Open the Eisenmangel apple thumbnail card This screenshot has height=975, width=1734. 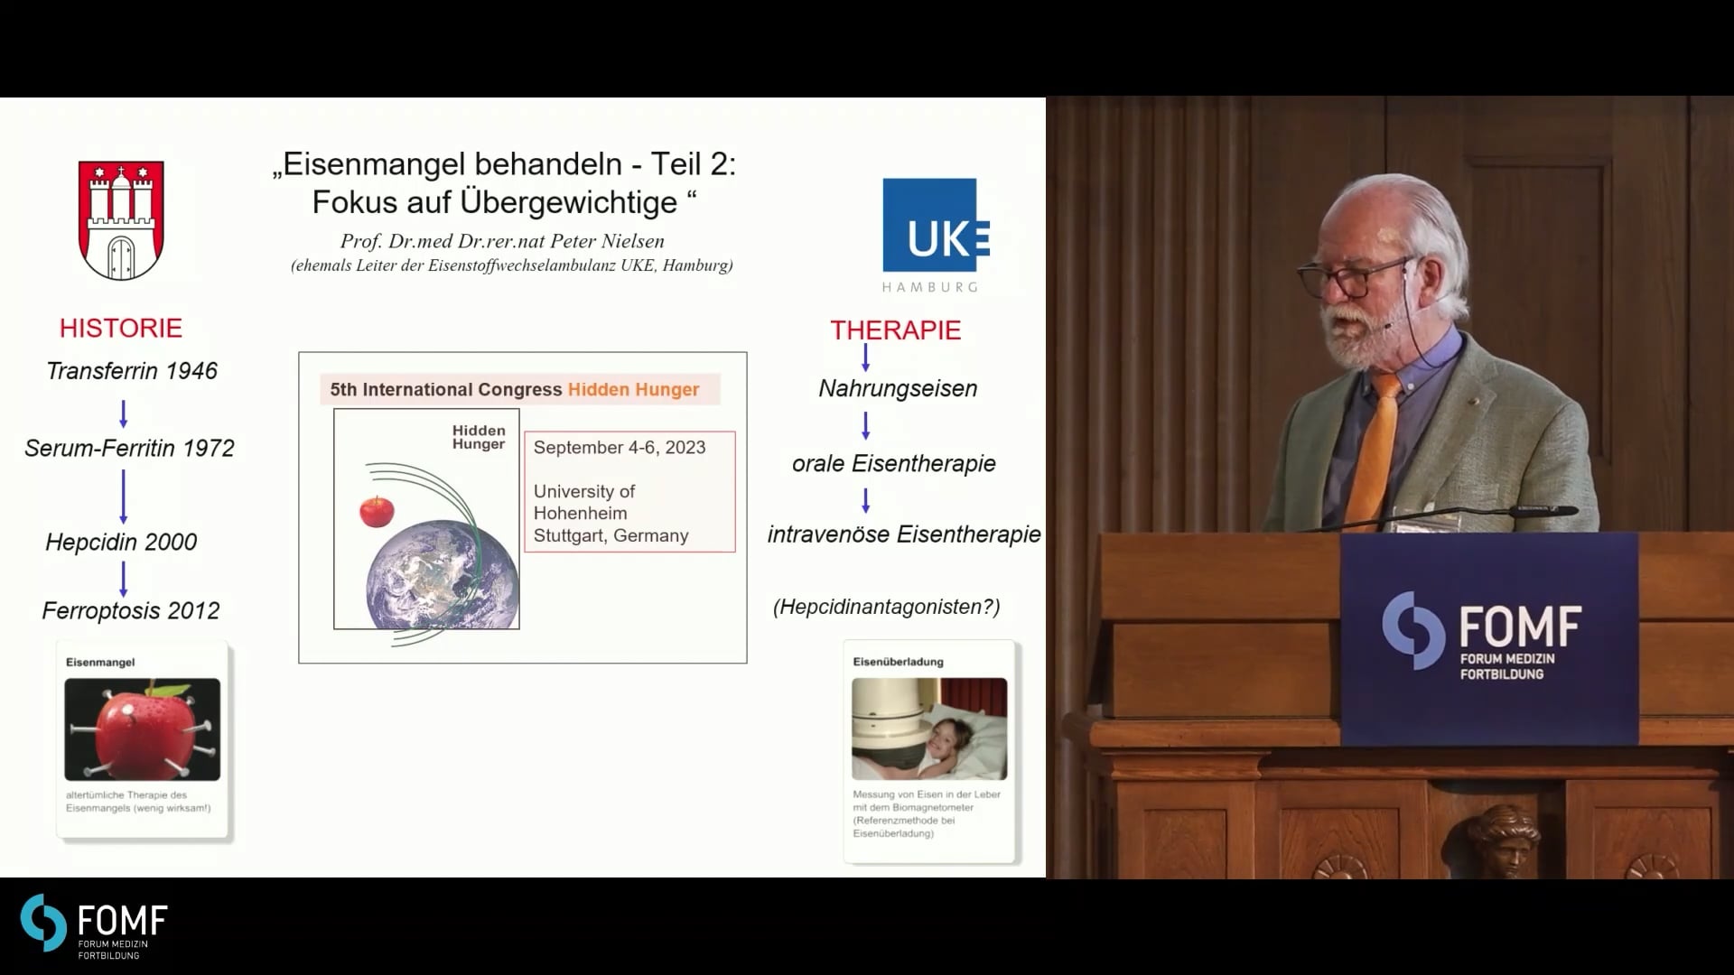click(143, 740)
